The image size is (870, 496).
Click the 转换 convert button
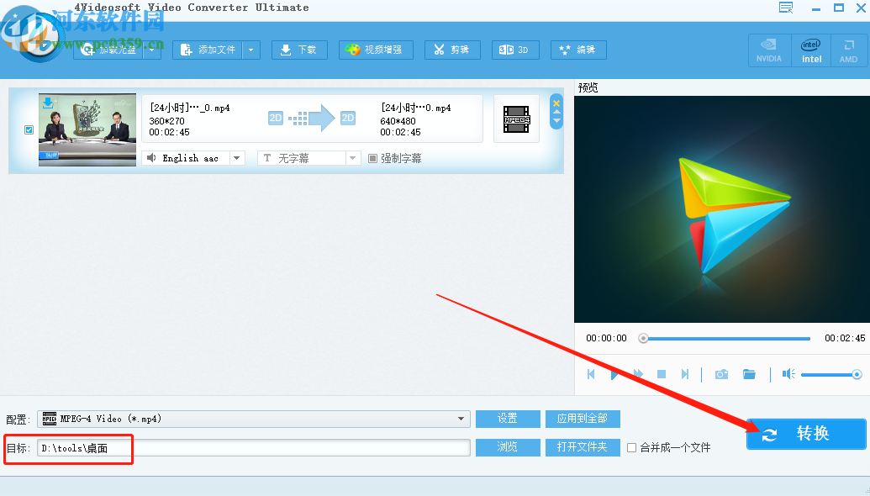click(x=806, y=434)
